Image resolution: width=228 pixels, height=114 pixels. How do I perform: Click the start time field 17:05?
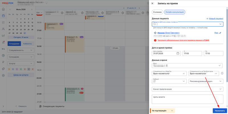tap(192, 53)
